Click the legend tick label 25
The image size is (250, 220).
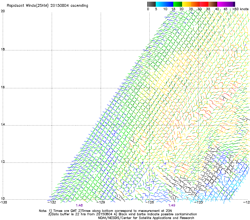[191, 9]
